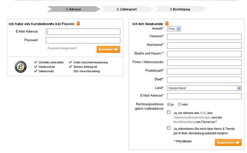The image size is (247, 153).
Task: Focus the Passwort input field
Action: click(x=83, y=40)
